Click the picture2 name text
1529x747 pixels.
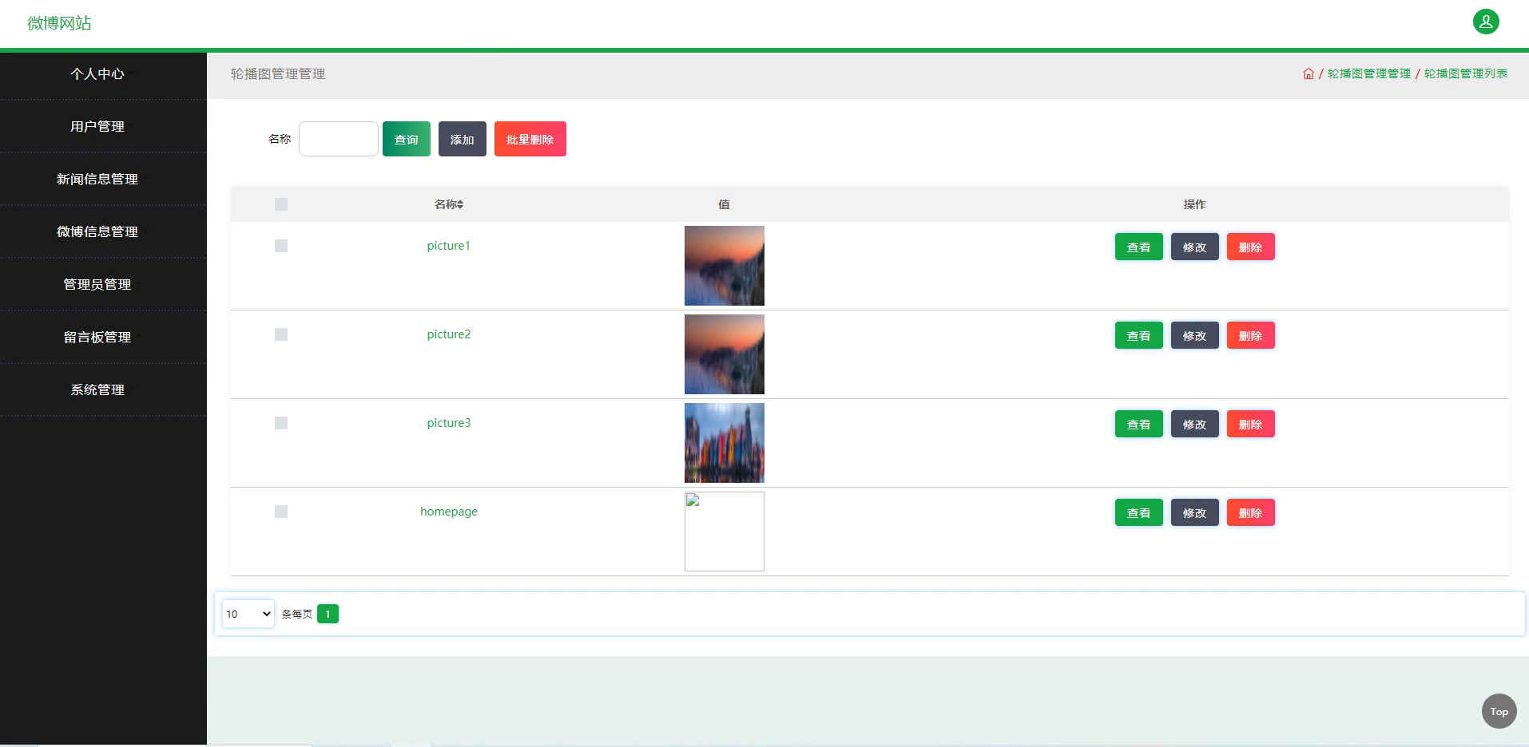pyautogui.click(x=449, y=334)
